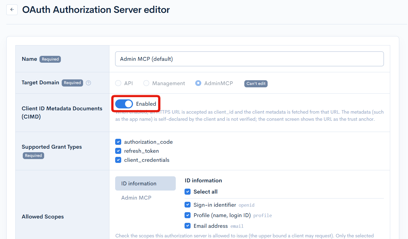Click the Client ID Metadata Documents (CIMD) label
The width and height of the screenshot is (408, 239).
[62, 113]
